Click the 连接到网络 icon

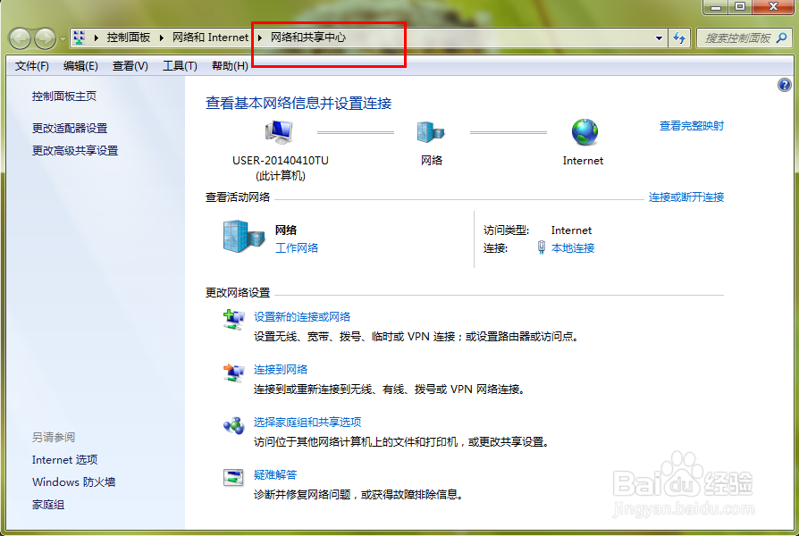[x=234, y=373]
